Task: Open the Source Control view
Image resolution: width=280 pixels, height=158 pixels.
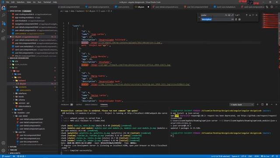Action: (3, 23)
